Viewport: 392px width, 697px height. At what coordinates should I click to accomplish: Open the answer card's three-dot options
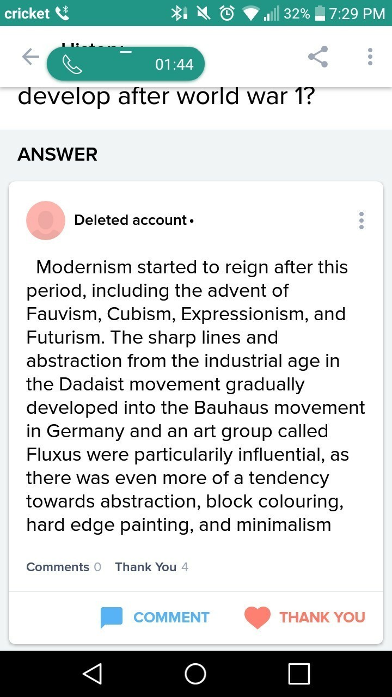pos(361,221)
